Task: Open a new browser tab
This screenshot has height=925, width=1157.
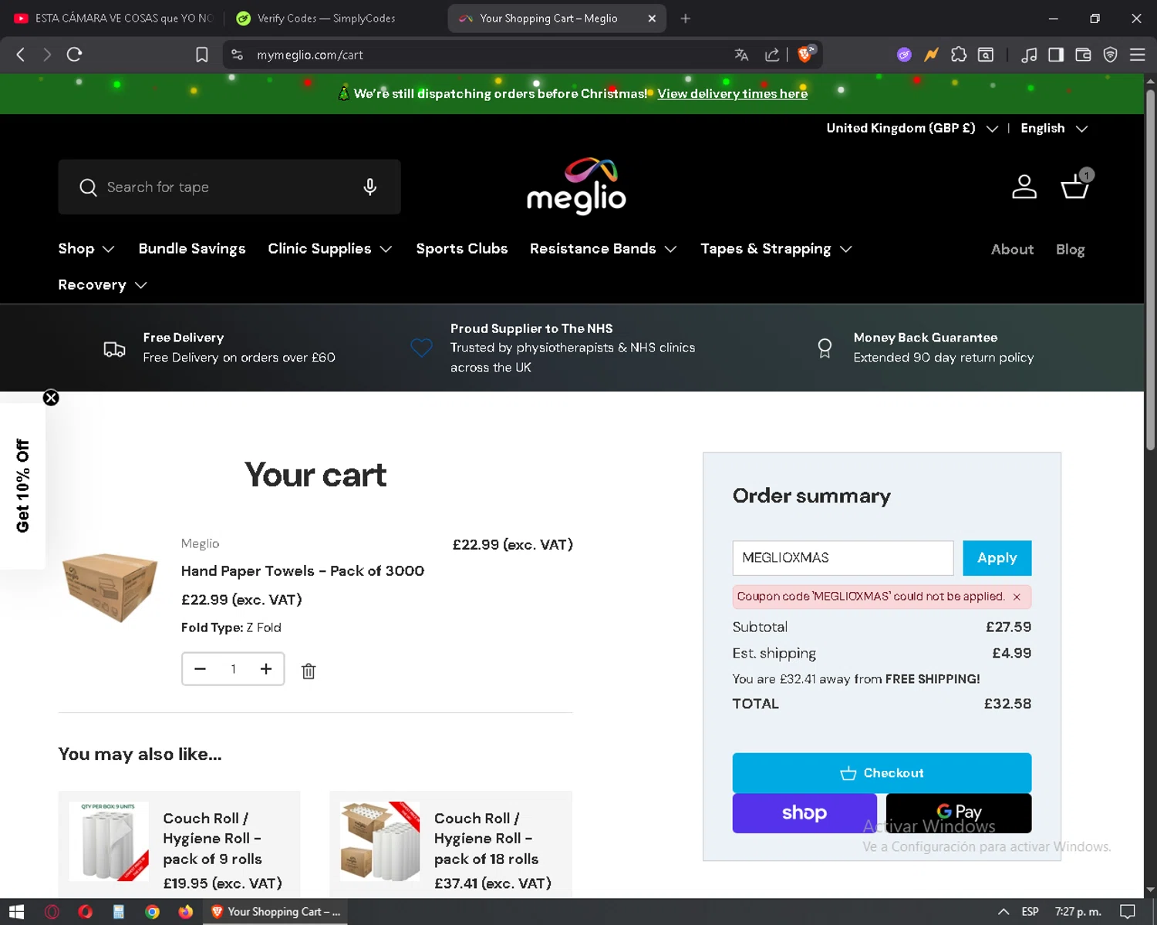Action: click(x=686, y=18)
